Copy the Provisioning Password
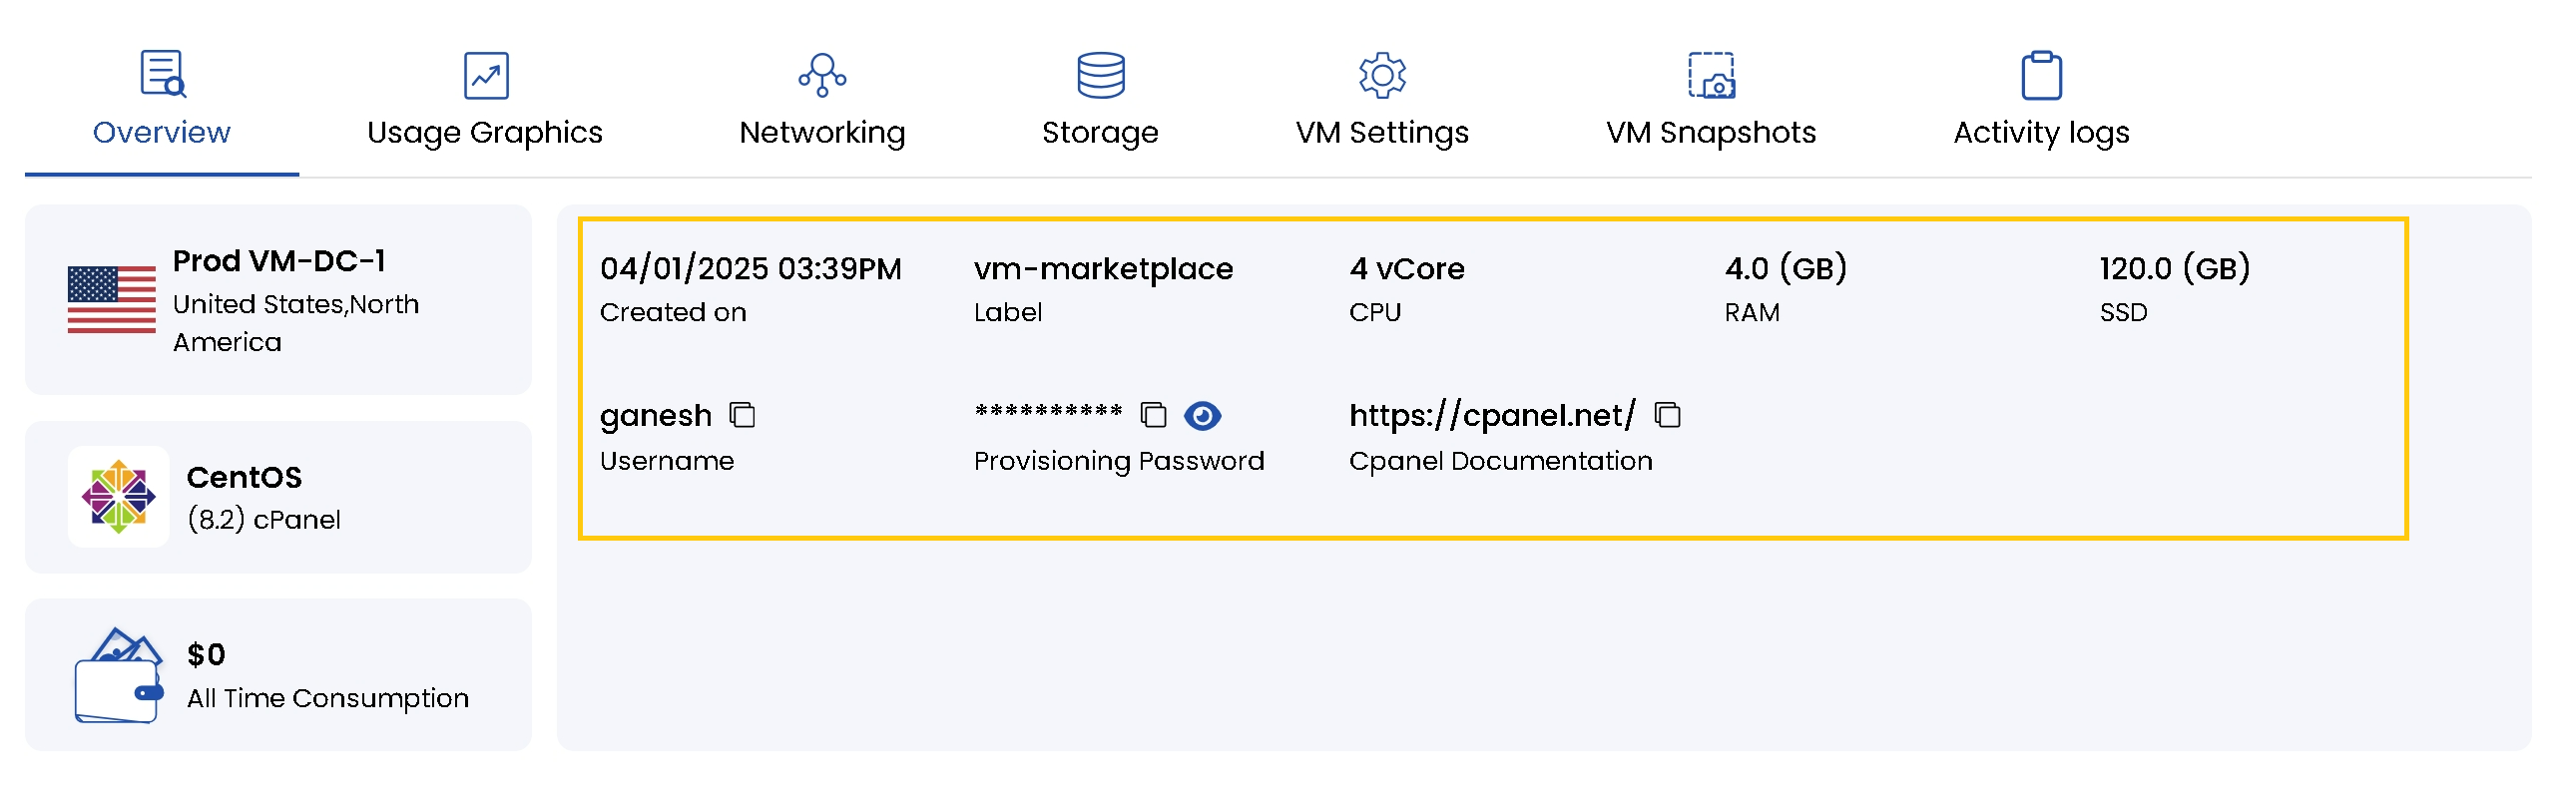Screen dimensions: 2561x788 1156,414
